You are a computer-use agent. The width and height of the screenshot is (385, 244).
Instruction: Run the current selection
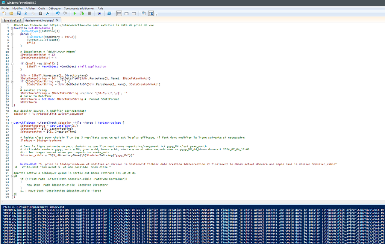click(82, 13)
